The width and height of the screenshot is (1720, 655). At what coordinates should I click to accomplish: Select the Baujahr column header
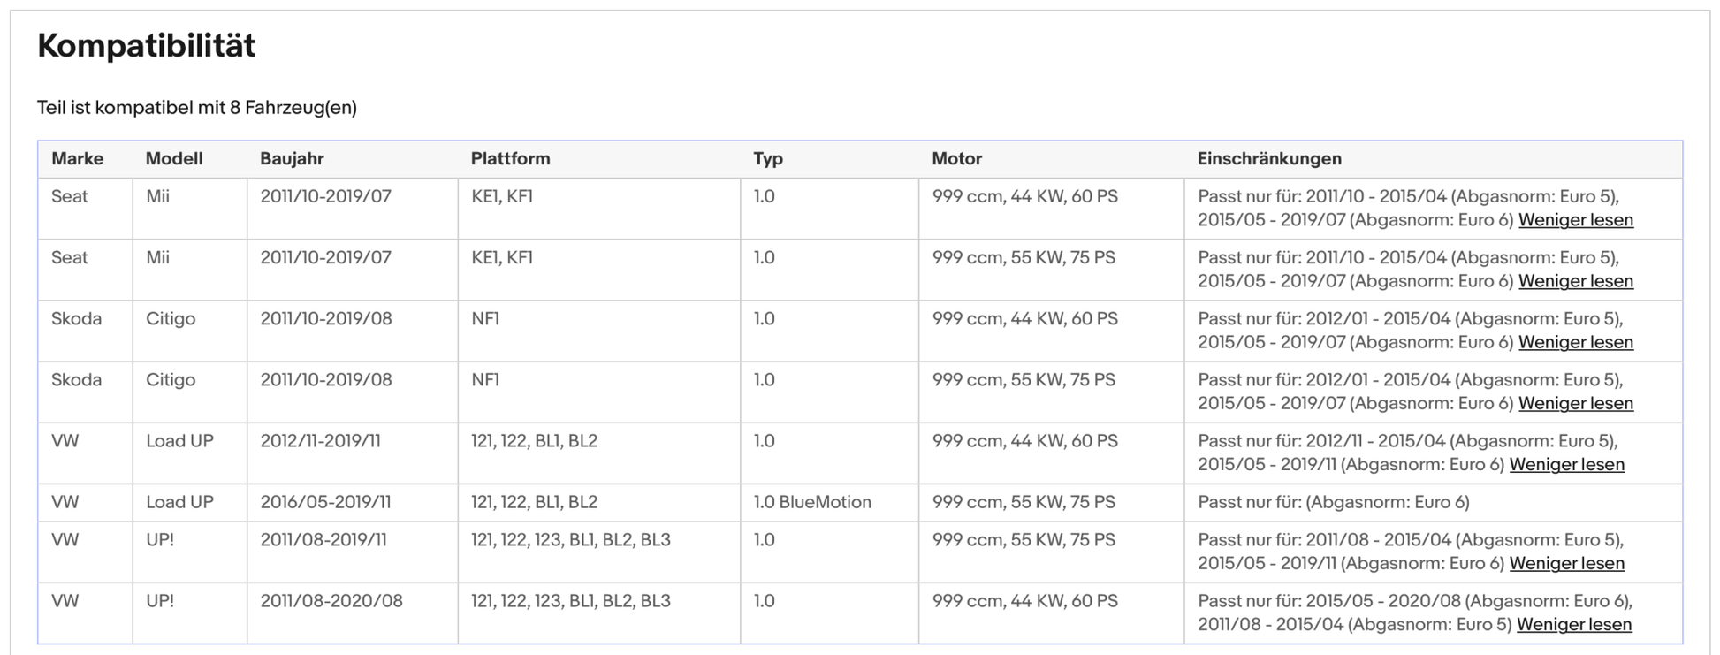point(292,159)
